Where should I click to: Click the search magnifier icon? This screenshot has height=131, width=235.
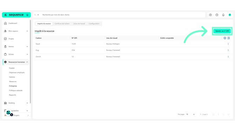pyautogui.click(x=35, y=15)
